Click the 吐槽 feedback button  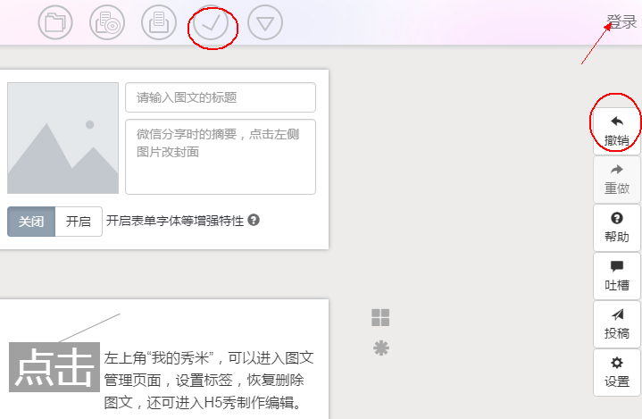pos(617,276)
